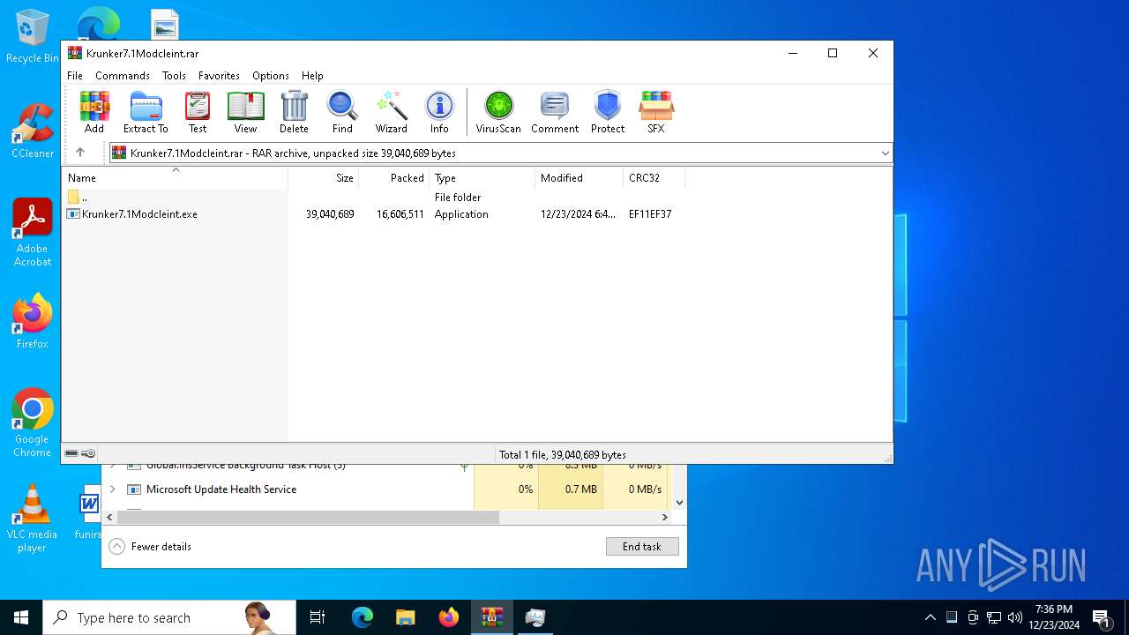Sort by the Type column header

482,178
